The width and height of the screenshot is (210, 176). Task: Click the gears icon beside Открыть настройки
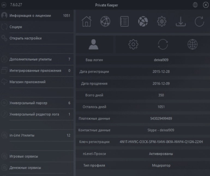point(4,38)
